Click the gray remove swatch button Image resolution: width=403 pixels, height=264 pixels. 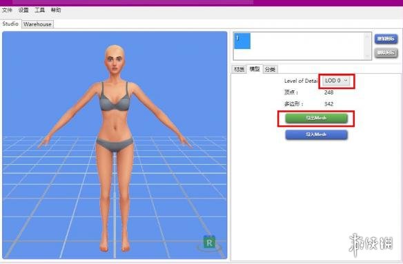[386, 53]
